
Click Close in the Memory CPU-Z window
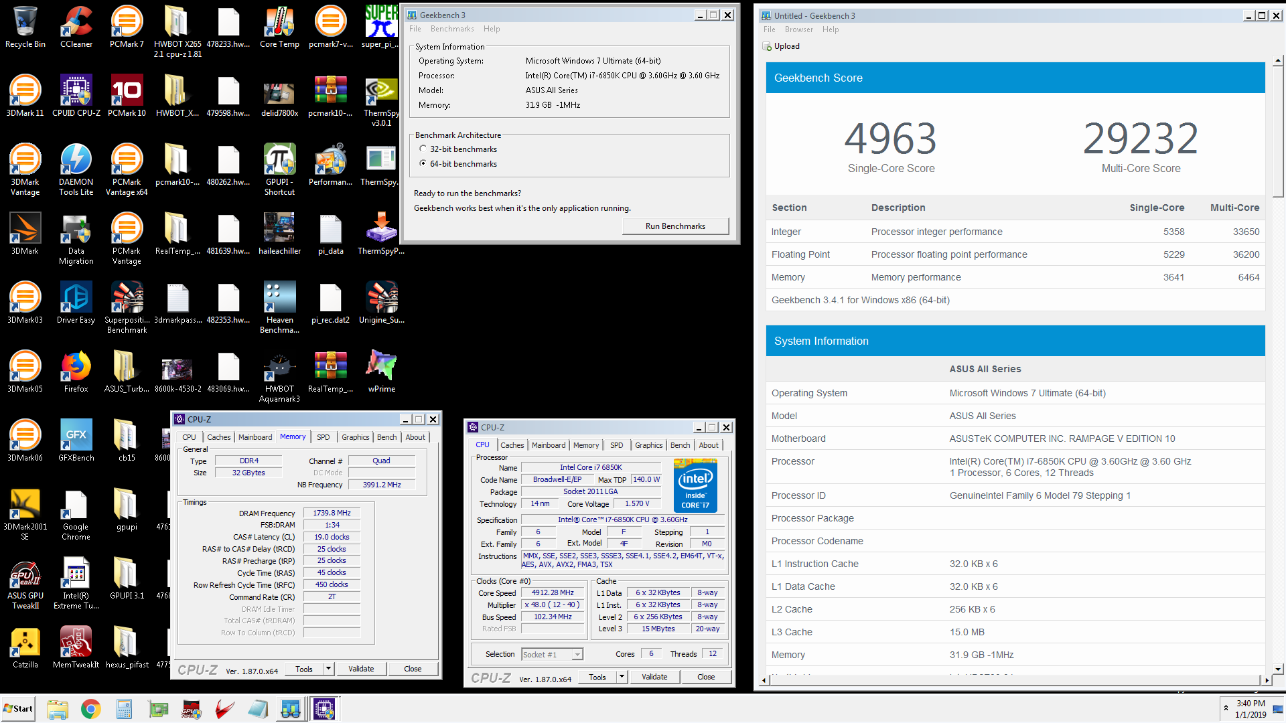(413, 669)
